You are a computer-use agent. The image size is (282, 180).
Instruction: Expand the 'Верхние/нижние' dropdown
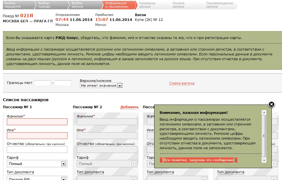(x=120, y=85)
